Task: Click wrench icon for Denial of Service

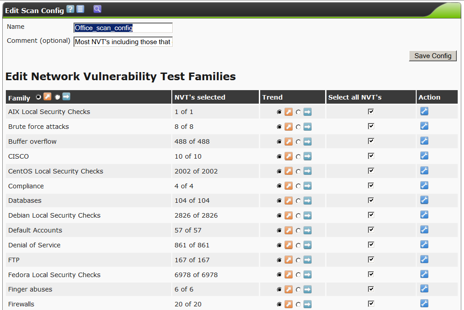Action: [424, 245]
